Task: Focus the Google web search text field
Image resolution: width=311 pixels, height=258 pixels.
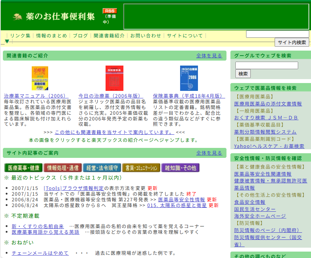Action: click(266, 66)
